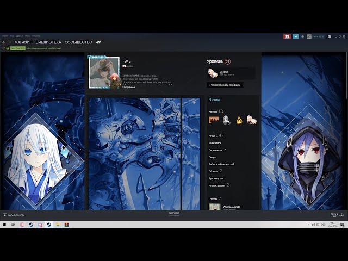This screenshot has width=348, height=261.
Task: Open the Инвентарь link
Action: [215, 143]
